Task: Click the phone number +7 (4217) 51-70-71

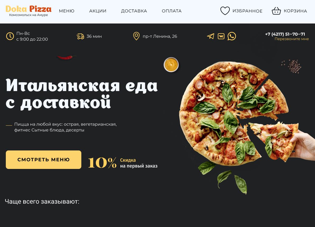Action: (x=285, y=34)
